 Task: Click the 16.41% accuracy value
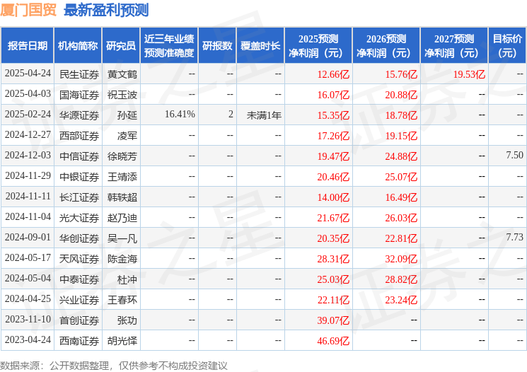pyautogui.click(x=180, y=115)
